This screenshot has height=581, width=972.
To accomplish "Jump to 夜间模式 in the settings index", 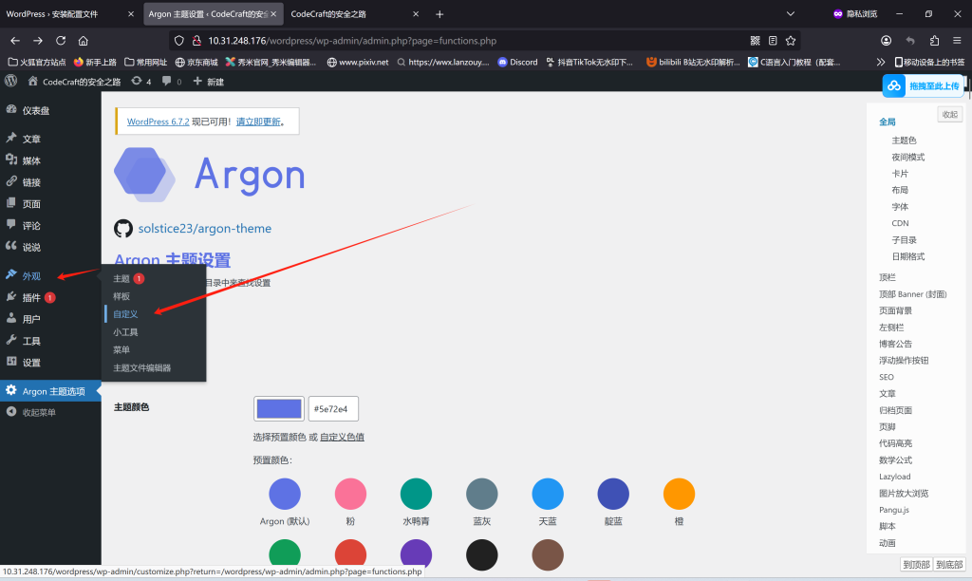I will coord(908,157).
